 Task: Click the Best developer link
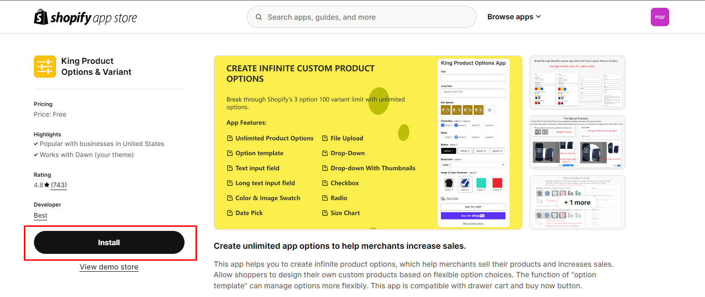point(40,215)
